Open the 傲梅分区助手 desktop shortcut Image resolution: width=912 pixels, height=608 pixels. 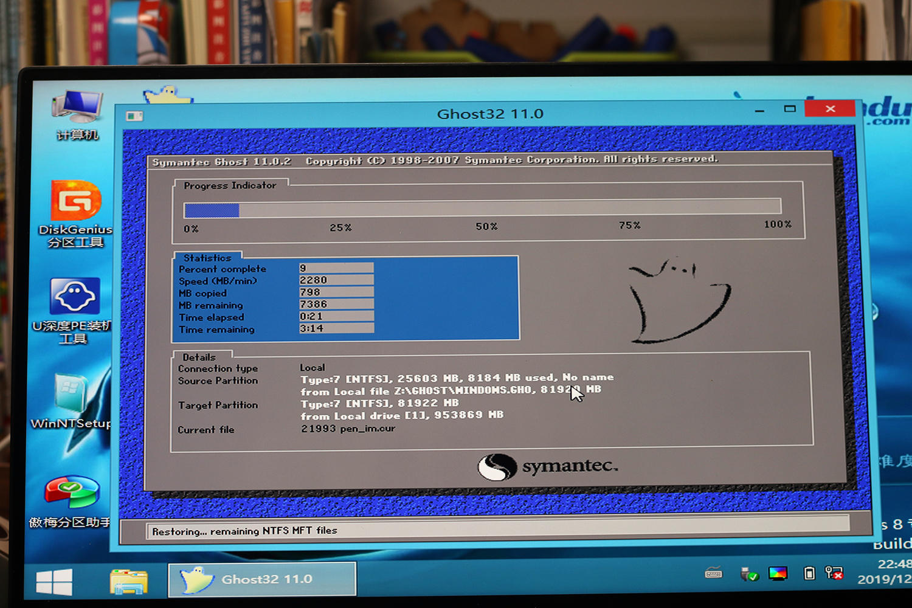[x=71, y=502]
